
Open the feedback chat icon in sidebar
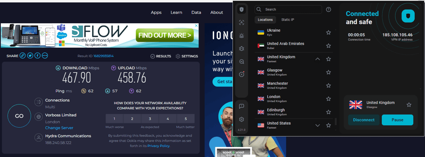click(x=242, y=106)
